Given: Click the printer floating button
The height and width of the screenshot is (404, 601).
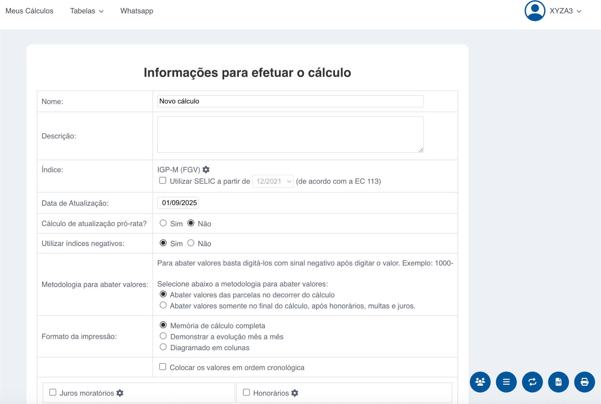Looking at the screenshot, I should 585,382.
